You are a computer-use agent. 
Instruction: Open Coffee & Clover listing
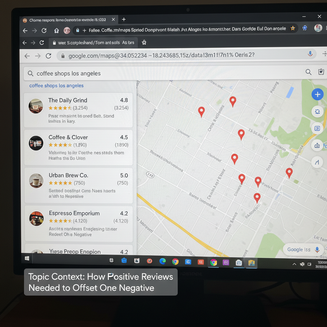pyautogui.click(x=79, y=148)
